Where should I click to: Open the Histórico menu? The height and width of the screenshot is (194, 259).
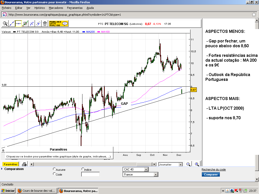tap(39, 8)
